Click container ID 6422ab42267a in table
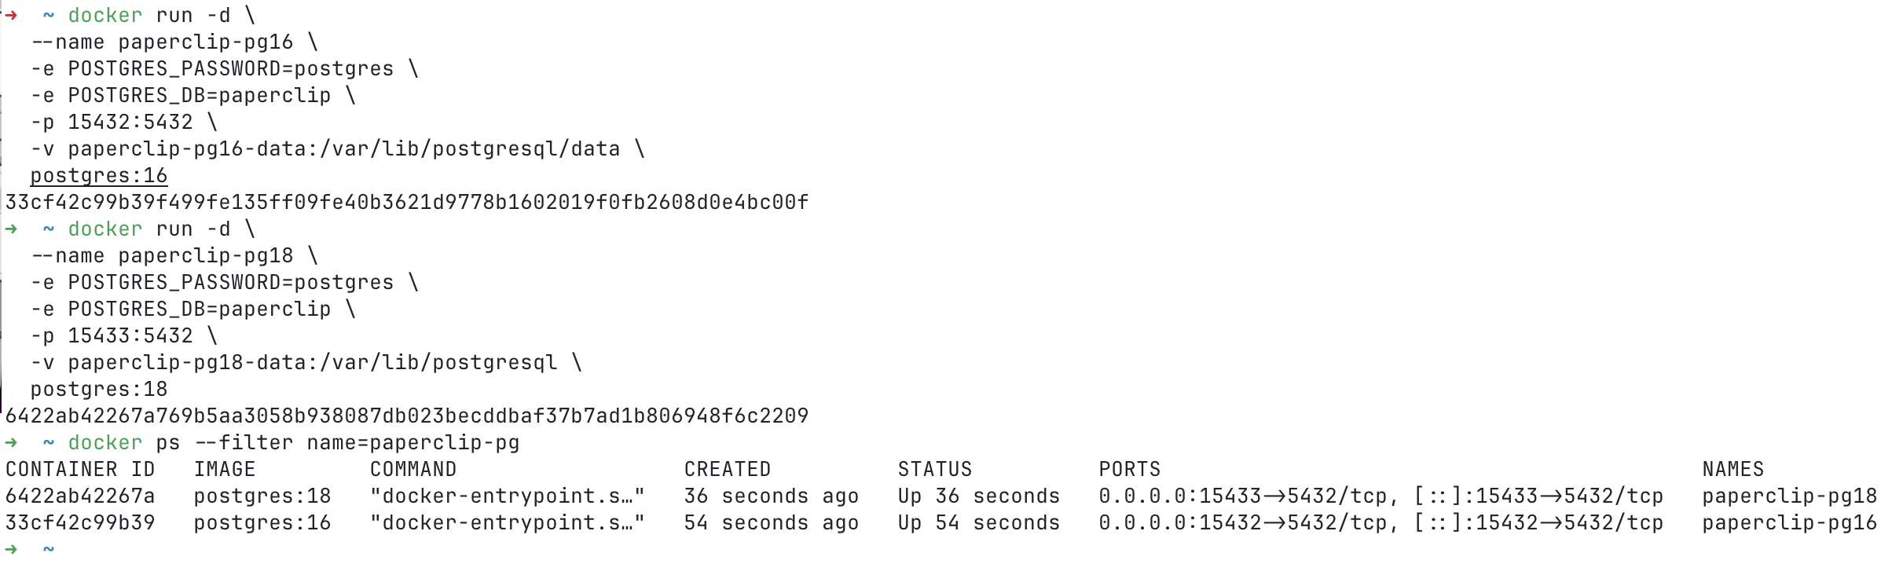This screenshot has height=575, width=1903. 80,496
